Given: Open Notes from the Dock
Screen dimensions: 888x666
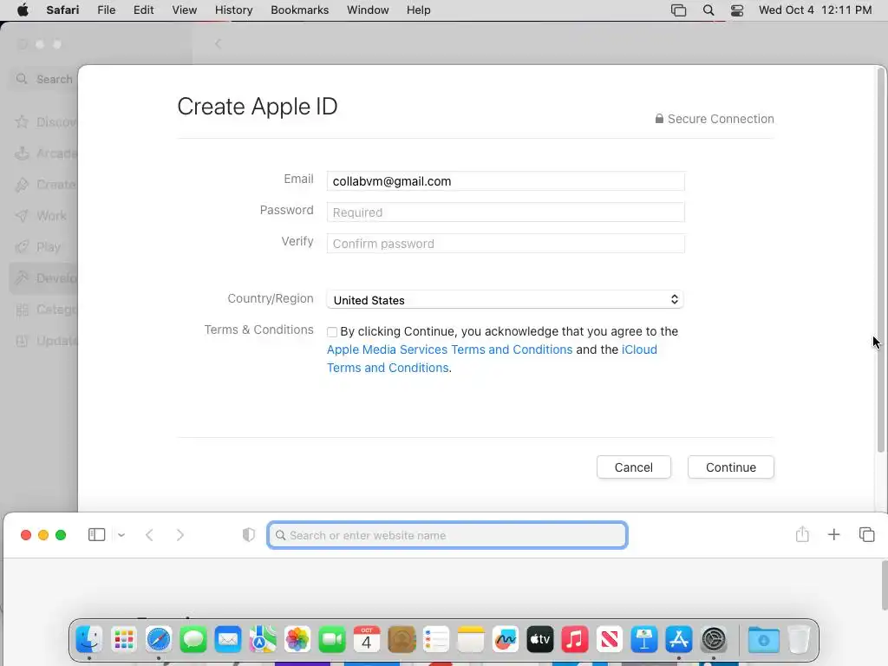Looking at the screenshot, I should pyautogui.click(x=471, y=640).
